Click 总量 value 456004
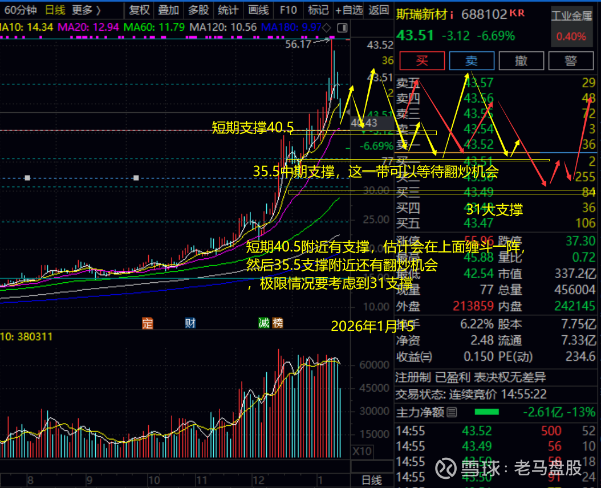The image size is (601, 488). (575, 290)
